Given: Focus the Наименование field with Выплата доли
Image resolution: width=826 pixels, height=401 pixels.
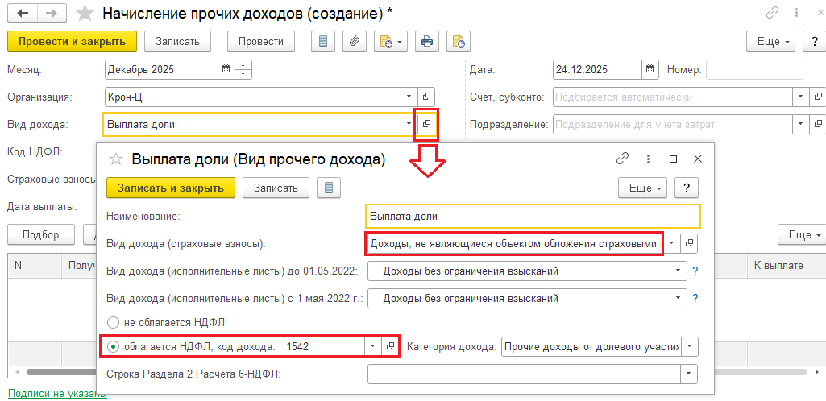Looking at the screenshot, I should pyautogui.click(x=533, y=216).
